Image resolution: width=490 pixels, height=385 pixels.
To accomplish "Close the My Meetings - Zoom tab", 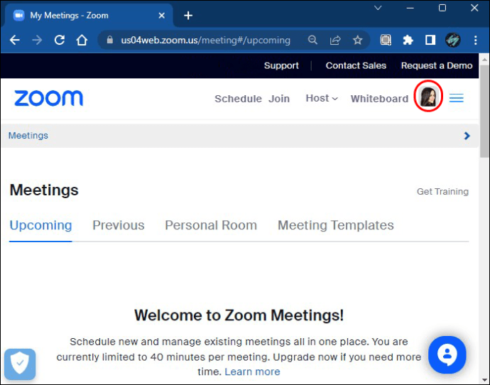I will (x=162, y=16).
